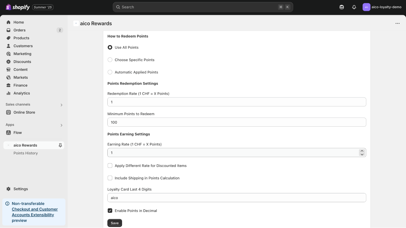The width and height of the screenshot is (406, 228).
Task: Click the Settings gear icon
Action: click(8, 189)
